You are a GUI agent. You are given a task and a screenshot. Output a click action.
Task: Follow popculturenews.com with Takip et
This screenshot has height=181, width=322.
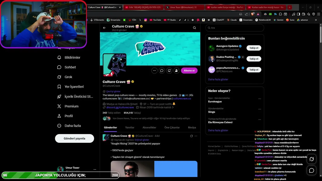coord(254,70)
